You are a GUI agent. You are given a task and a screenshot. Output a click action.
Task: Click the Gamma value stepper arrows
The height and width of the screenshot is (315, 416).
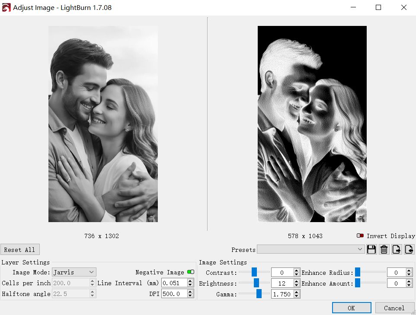296,294
